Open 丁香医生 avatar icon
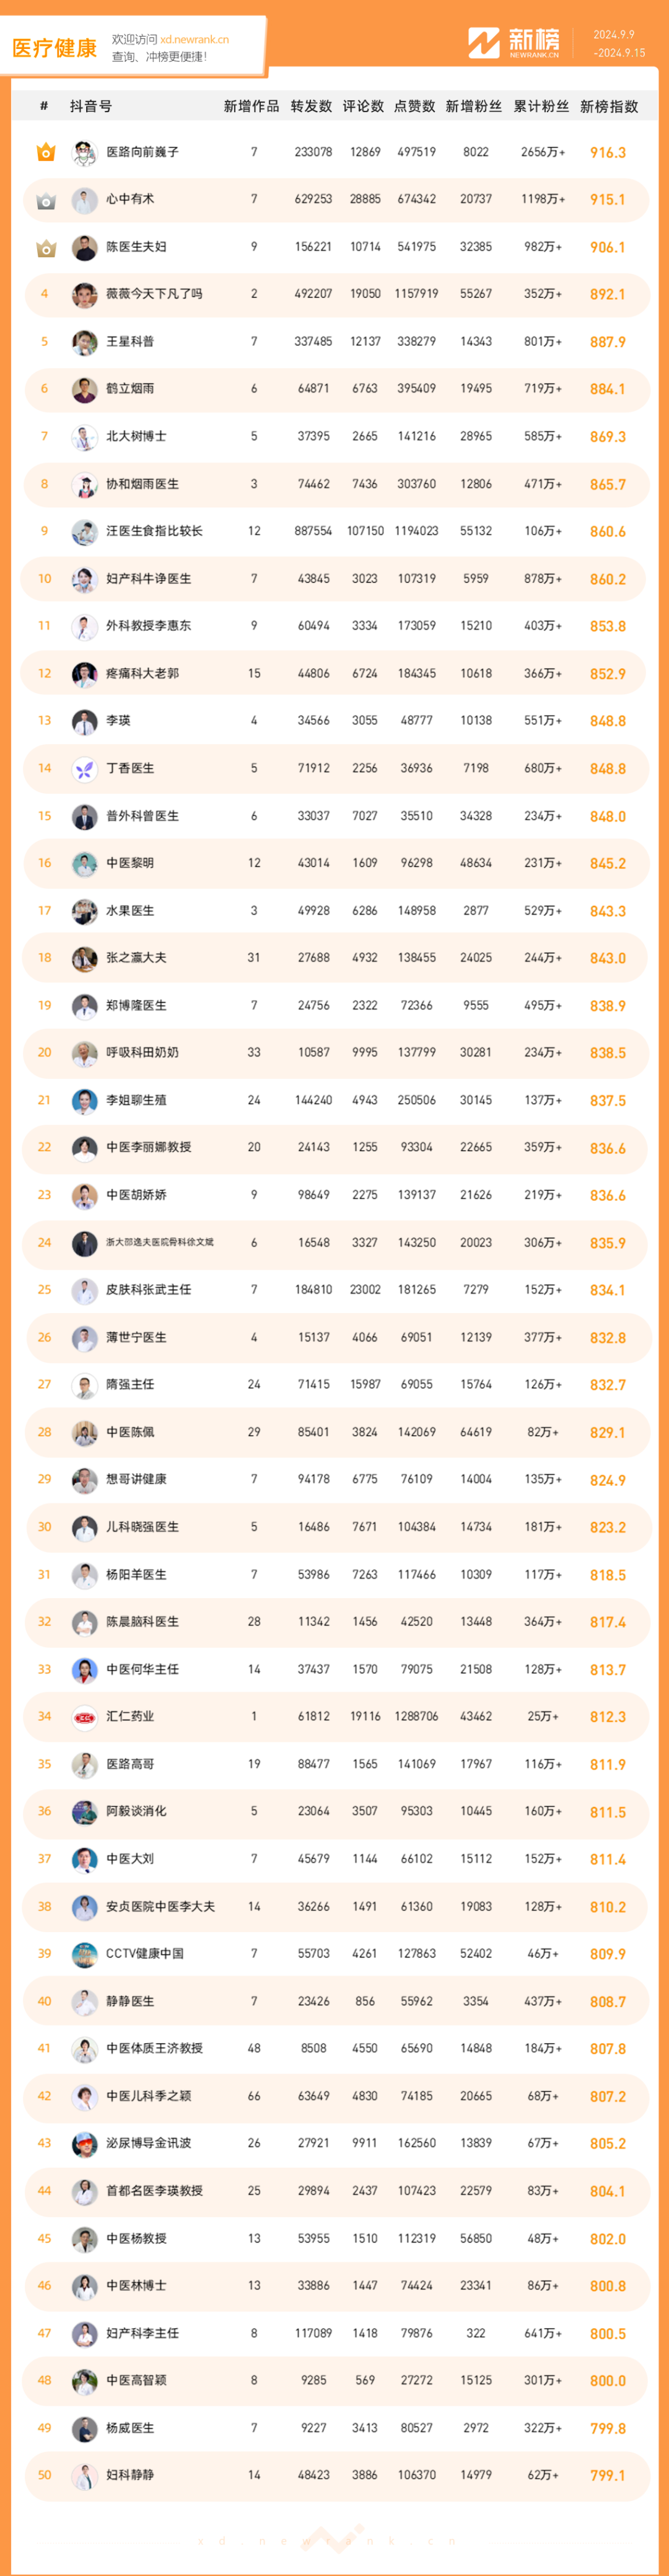The image size is (669, 2576). click(84, 769)
